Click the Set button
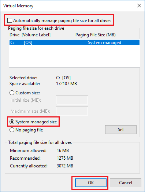 (x=121, y=130)
